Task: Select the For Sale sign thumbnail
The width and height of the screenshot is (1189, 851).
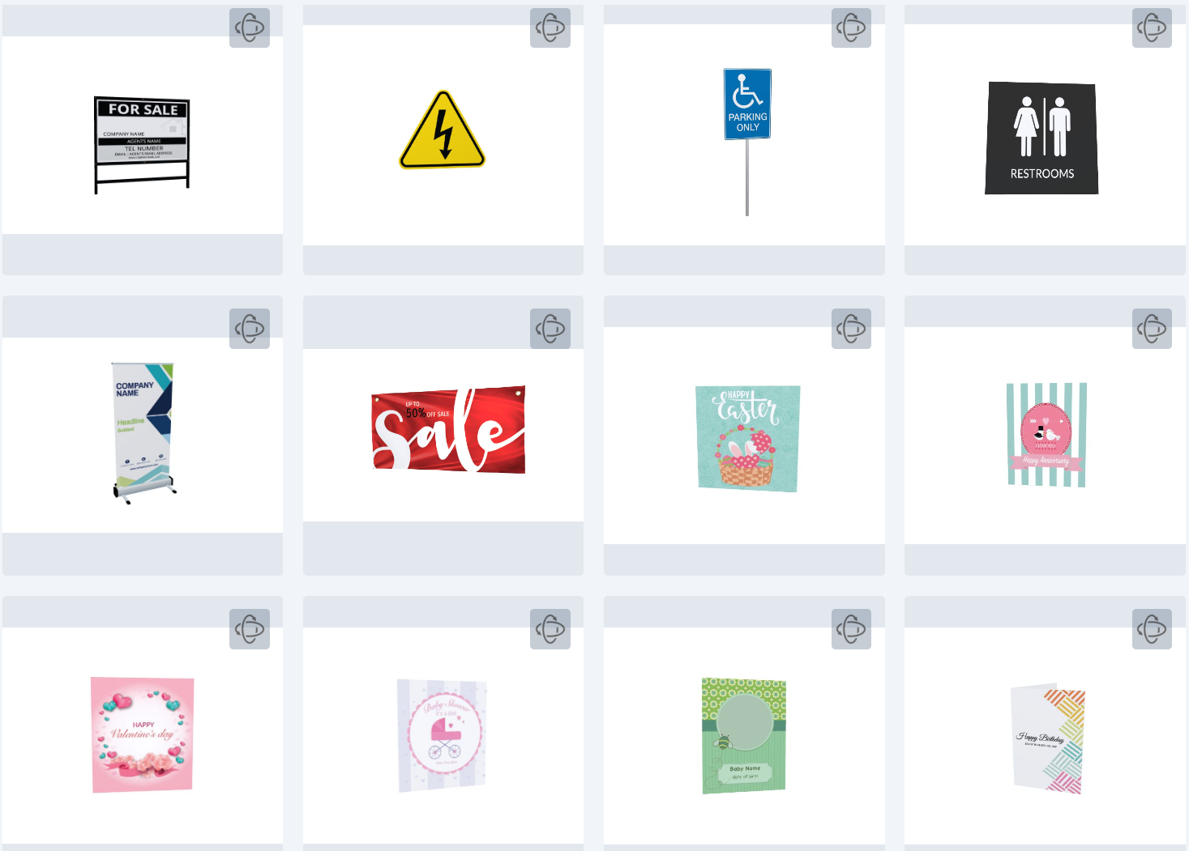Action: pyautogui.click(x=142, y=145)
